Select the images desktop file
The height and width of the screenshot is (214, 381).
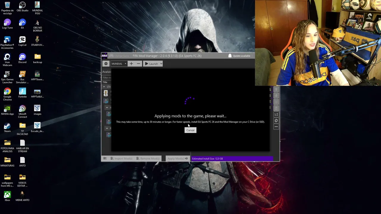pos(37,111)
